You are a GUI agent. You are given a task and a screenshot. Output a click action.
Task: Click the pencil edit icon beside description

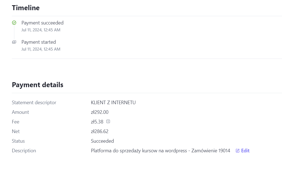[237, 151]
